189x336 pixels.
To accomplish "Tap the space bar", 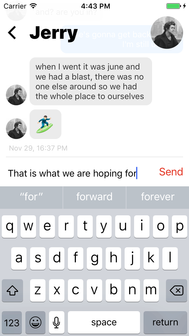I will (104, 322).
